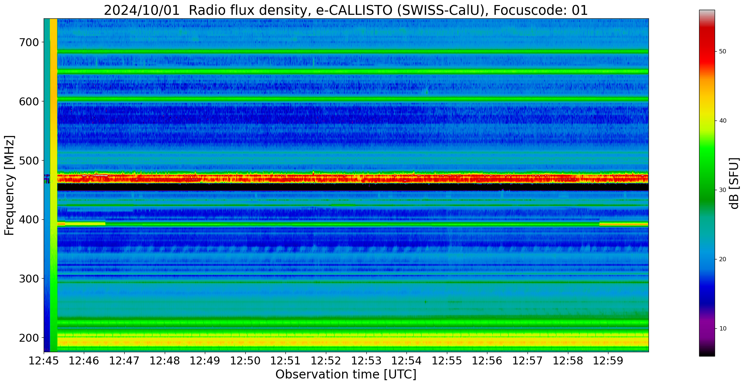Click the 12:52 time tick label

click(326, 361)
